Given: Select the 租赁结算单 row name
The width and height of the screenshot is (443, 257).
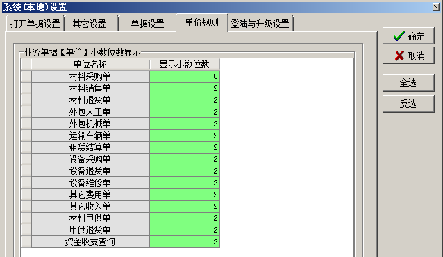Looking at the screenshot, I should 90,147.
